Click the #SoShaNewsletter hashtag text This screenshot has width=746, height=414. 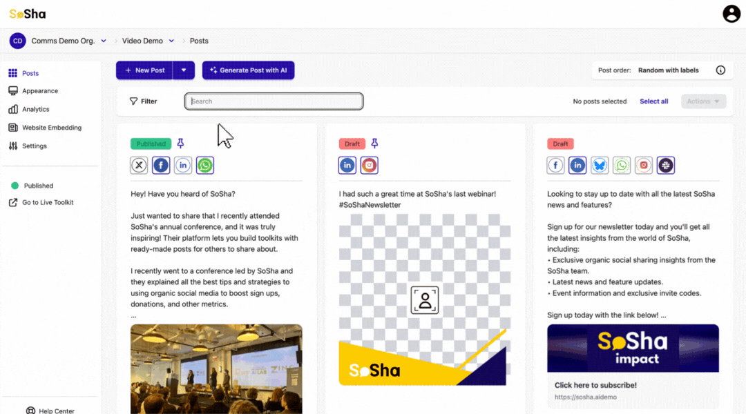coord(370,205)
